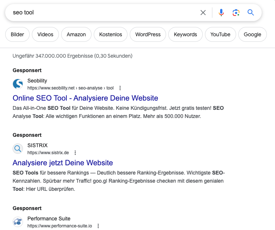This screenshot has width=275, height=230.
Task: Select the Kostenlos filter chip
Action: [x=111, y=34]
